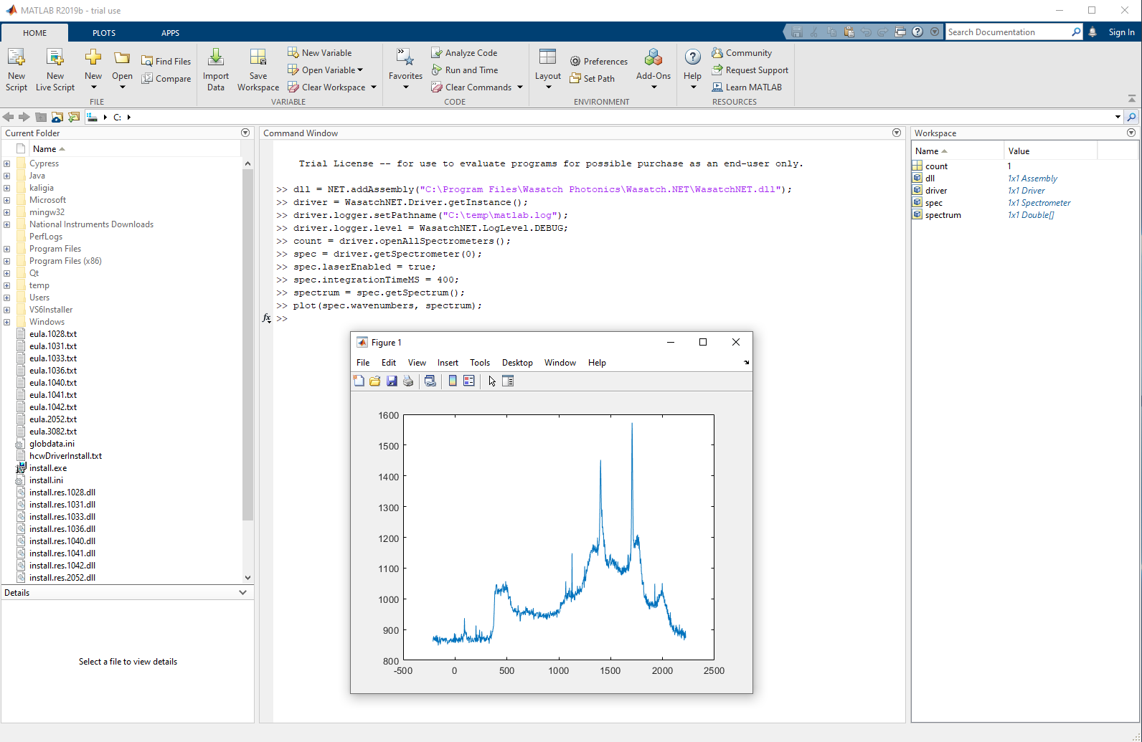Viewport: 1142px width, 742px height.
Task: Switch to the APPS tab
Action: [170, 33]
